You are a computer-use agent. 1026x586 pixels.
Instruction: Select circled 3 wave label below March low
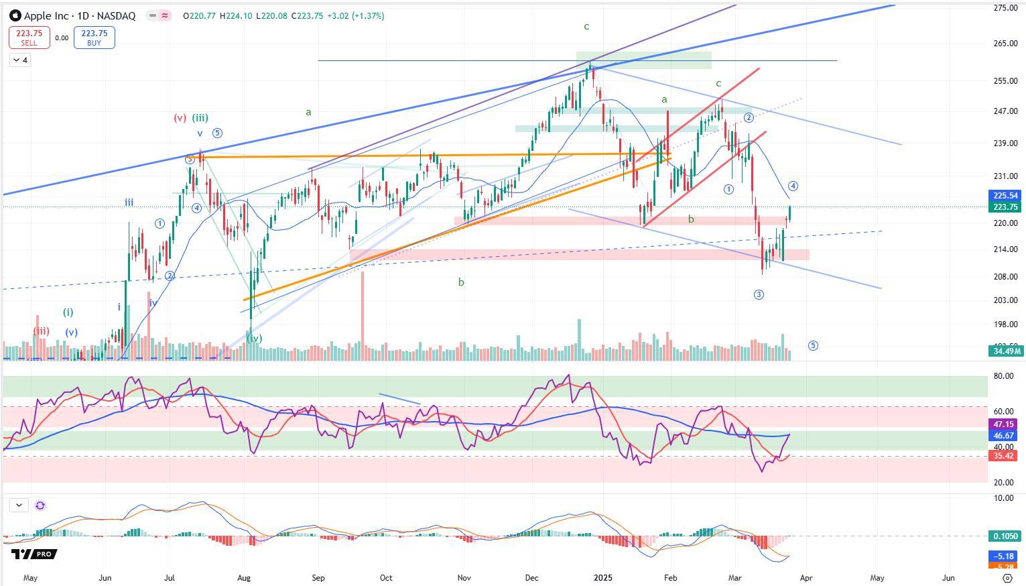[759, 294]
